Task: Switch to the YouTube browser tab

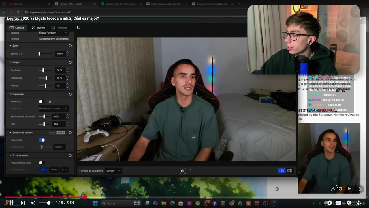Action: coord(27,4)
